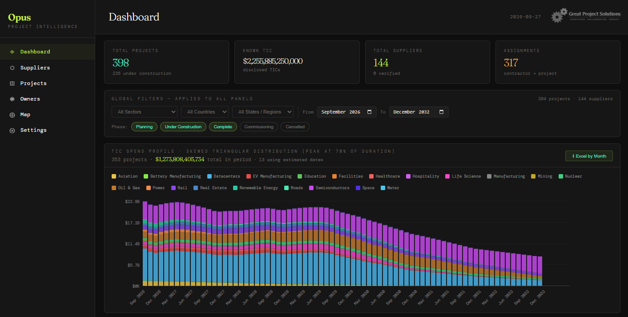Toggle Space legend entry
The width and height of the screenshot is (628, 317).
[x=365, y=188]
